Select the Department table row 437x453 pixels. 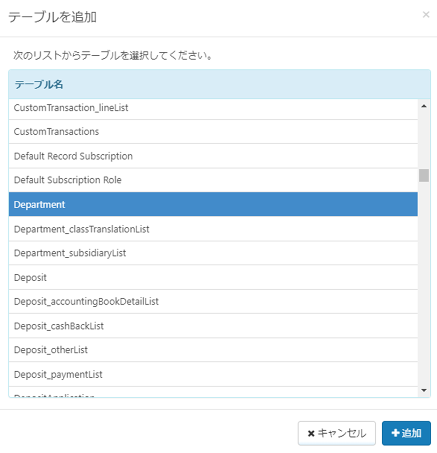209,204
